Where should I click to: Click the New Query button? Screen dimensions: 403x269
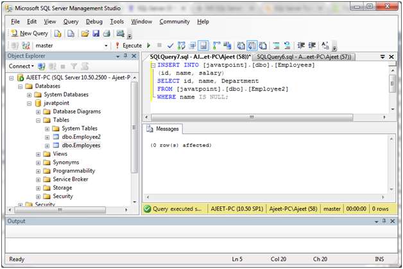(30, 33)
